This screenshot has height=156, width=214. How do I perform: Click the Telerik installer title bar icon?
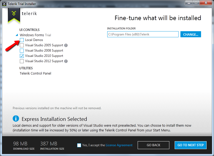(4, 4)
